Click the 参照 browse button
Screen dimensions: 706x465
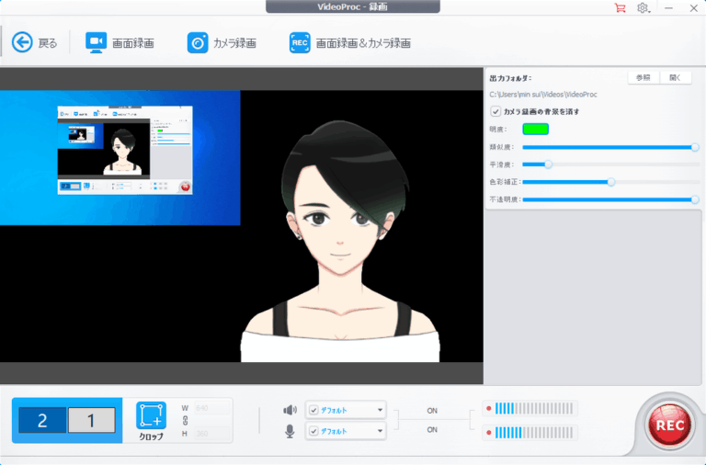pyautogui.click(x=643, y=78)
